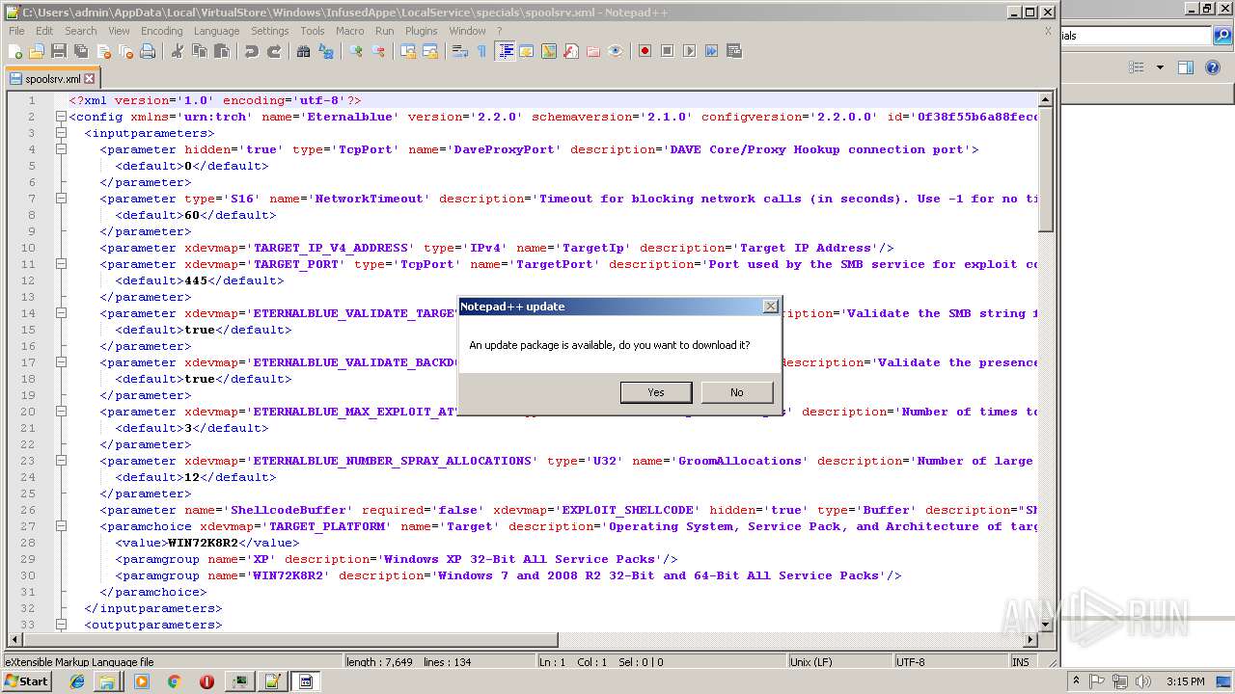Cut selection with the scissors icon
The image size is (1235, 694).
178,51
